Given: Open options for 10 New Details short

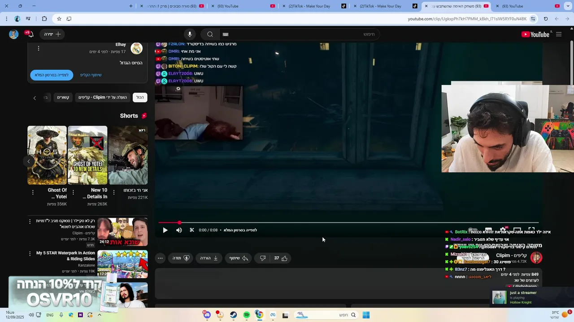Looking at the screenshot, I should [73, 192].
